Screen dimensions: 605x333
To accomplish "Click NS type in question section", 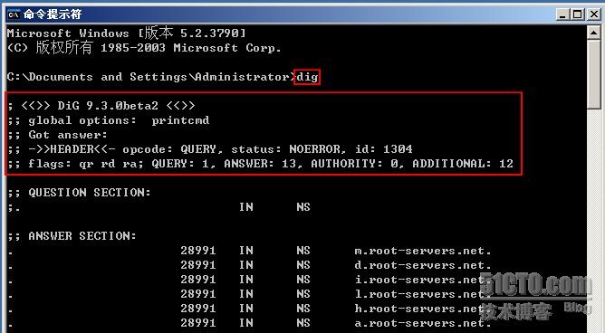I will (303, 207).
